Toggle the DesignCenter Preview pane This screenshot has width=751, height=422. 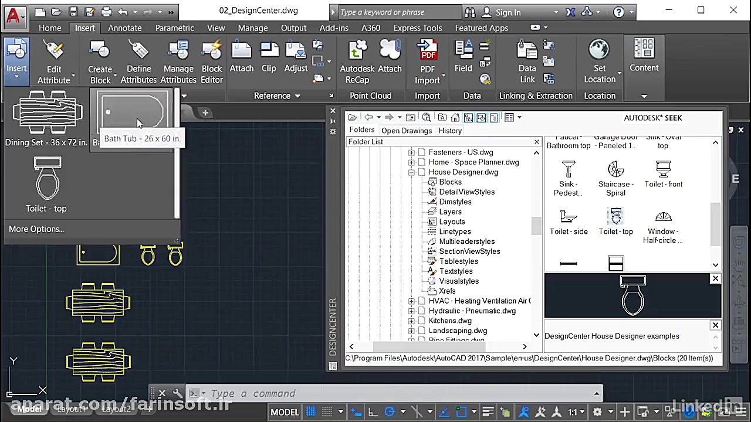(x=481, y=118)
